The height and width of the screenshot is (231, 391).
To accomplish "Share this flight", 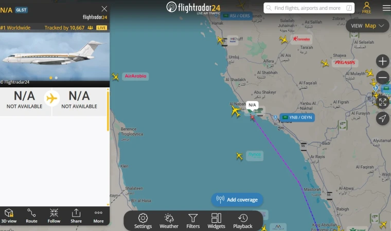I will point(76,216).
